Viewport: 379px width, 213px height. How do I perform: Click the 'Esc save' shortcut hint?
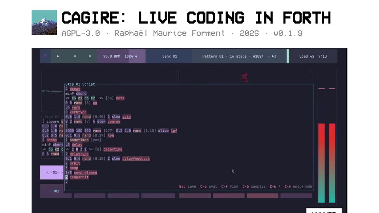188,187
